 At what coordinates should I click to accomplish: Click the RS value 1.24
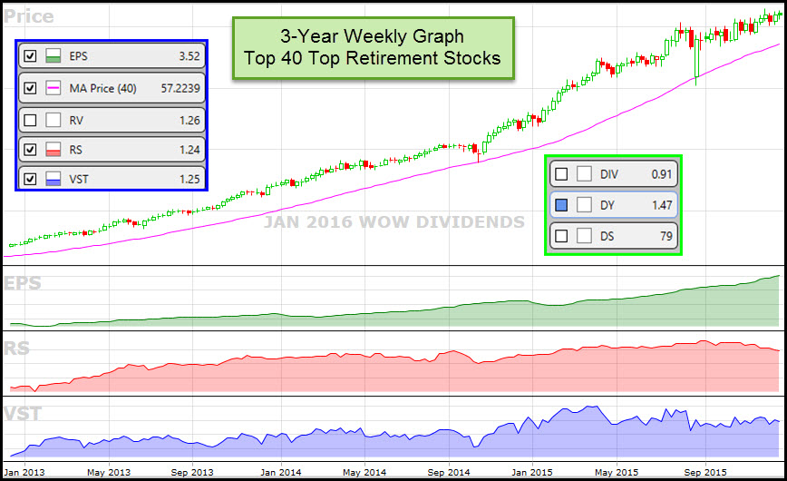tap(189, 150)
